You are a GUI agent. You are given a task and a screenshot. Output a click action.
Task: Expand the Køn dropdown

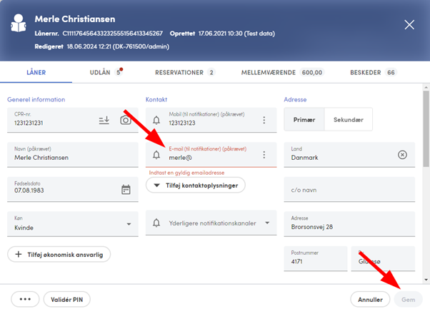[129, 224]
